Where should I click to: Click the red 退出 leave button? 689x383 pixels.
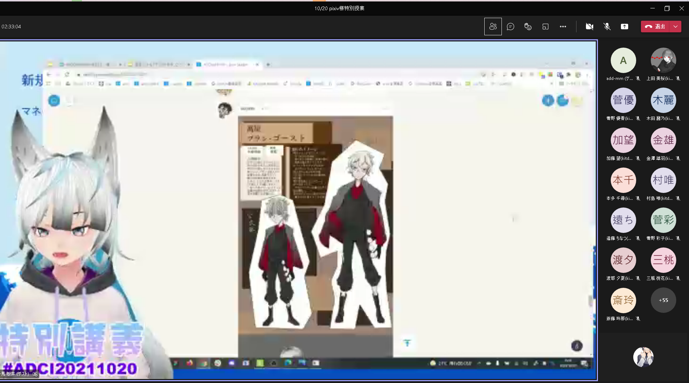pyautogui.click(x=655, y=27)
